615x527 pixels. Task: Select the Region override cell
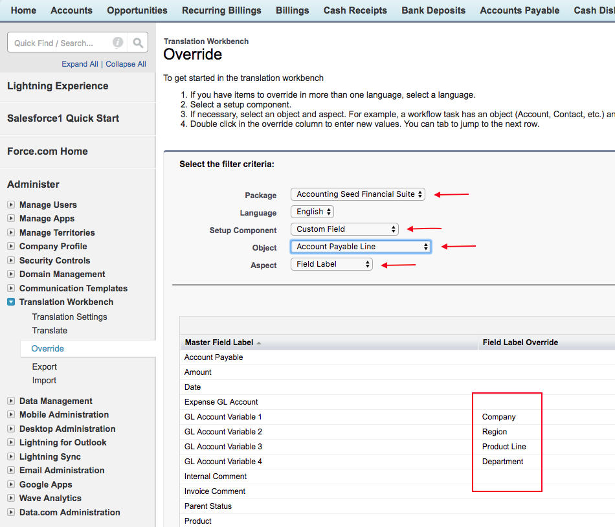coord(495,432)
